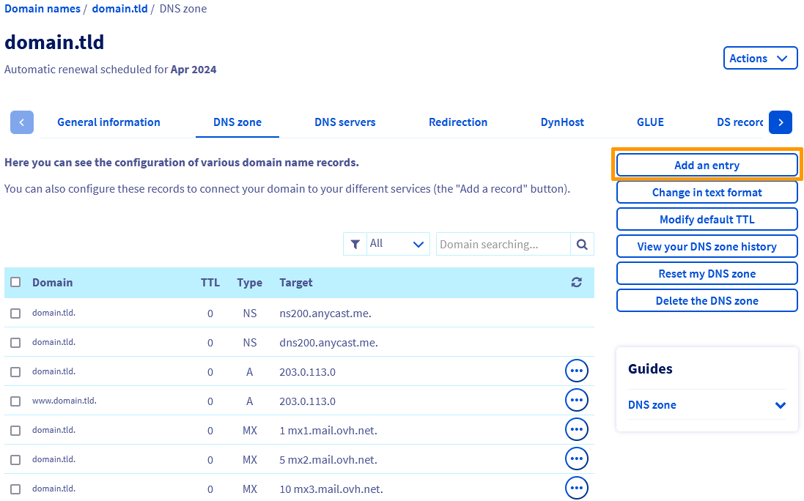804x501 pixels.
Task: Open options for the mx1.mail.ovh.net record
Action: tap(576, 430)
